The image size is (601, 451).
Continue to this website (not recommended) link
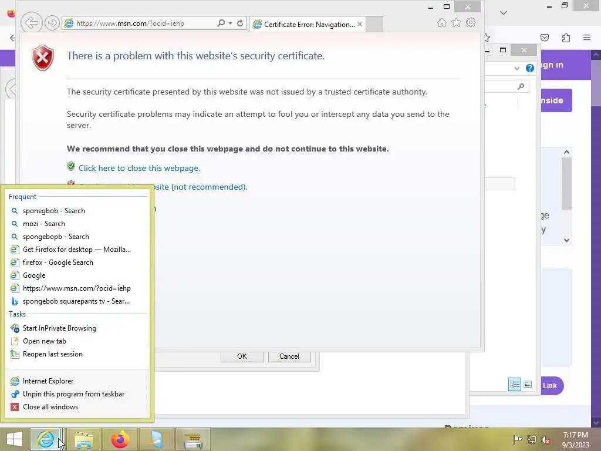(201, 187)
